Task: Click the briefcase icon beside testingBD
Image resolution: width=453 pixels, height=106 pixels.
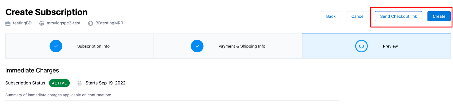Action: (x=8, y=23)
